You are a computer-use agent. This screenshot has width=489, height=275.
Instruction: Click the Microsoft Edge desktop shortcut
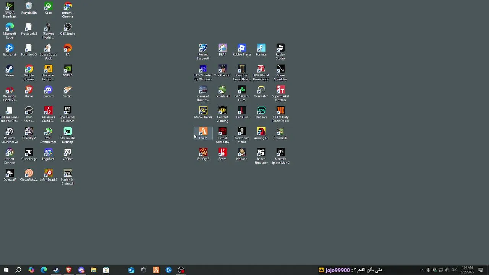tap(10, 31)
